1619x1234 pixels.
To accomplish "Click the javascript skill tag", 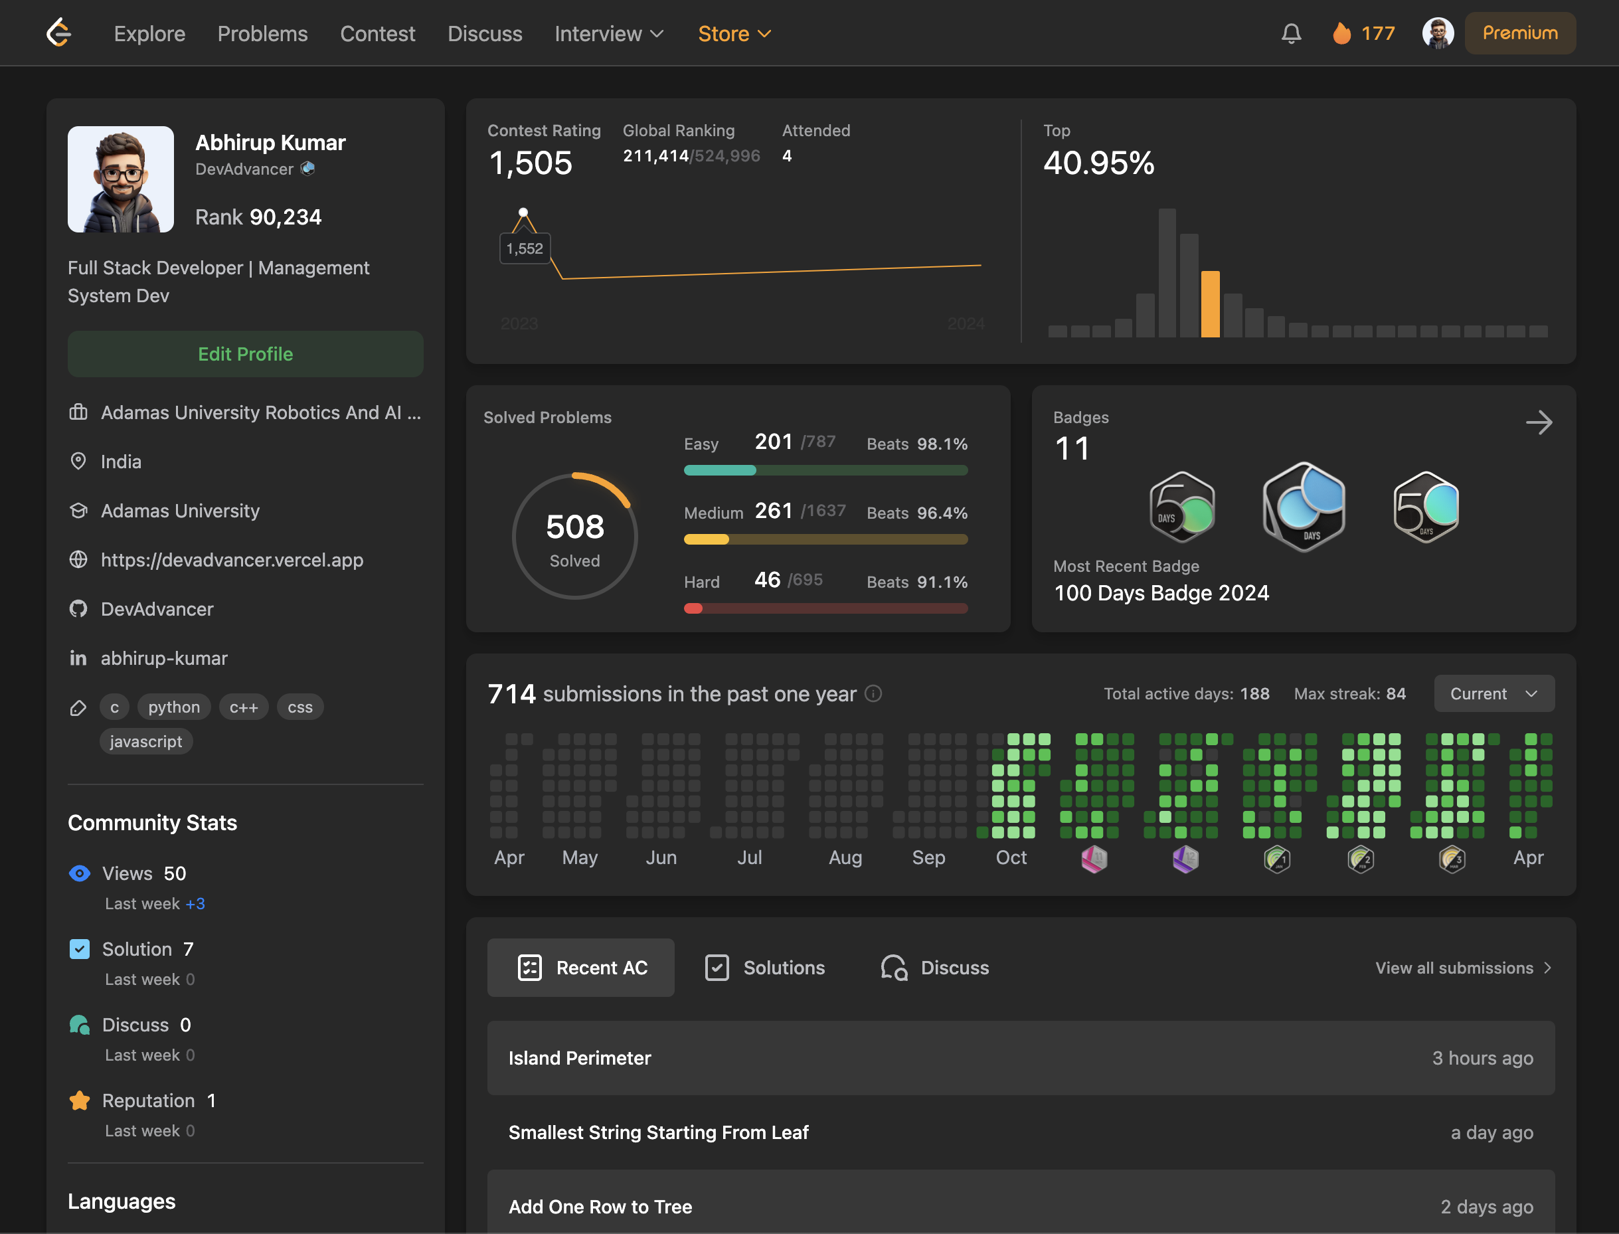I will pos(146,741).
